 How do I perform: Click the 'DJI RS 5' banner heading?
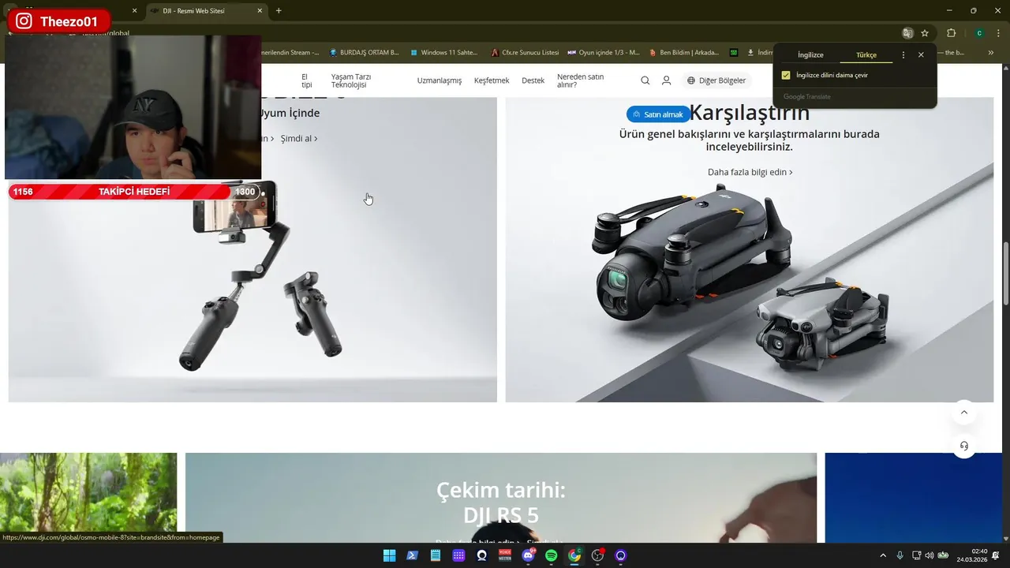pyautogui.click(x=501, y=515)
